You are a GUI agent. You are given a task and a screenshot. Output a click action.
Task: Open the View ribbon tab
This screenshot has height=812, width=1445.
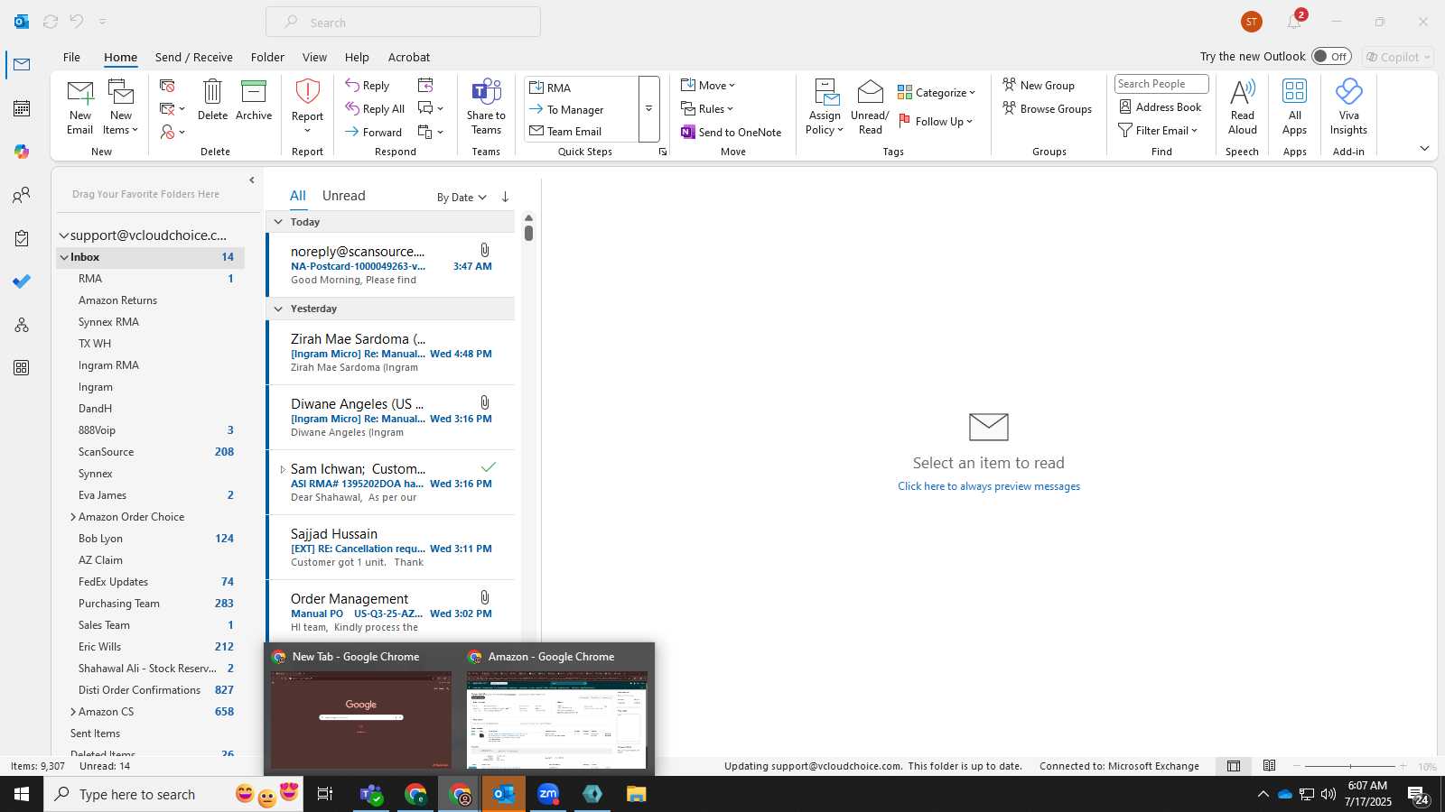click(x=314, y=57)
